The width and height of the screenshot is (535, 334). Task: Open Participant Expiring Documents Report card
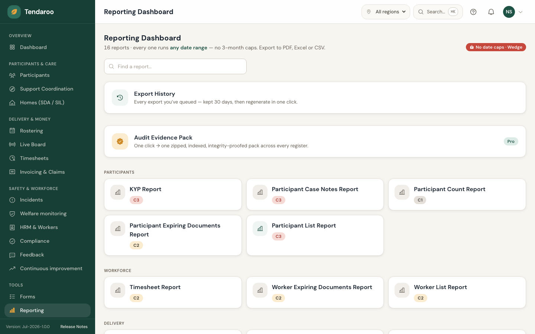pyautogui.click(x=173, y=235)
